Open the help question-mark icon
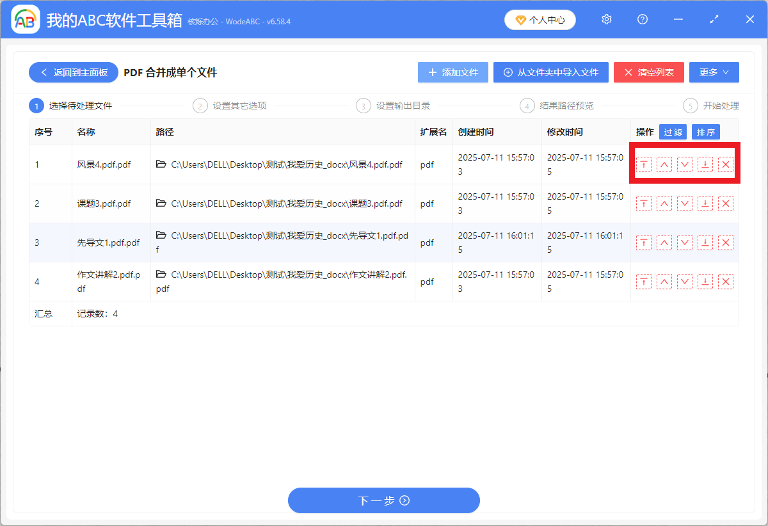The width and height of the screenshot is (768, 526). click(x=642, y=19)
